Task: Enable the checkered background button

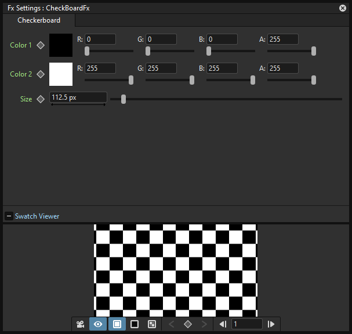Action: pyautogui.click(x=152, y=324)
